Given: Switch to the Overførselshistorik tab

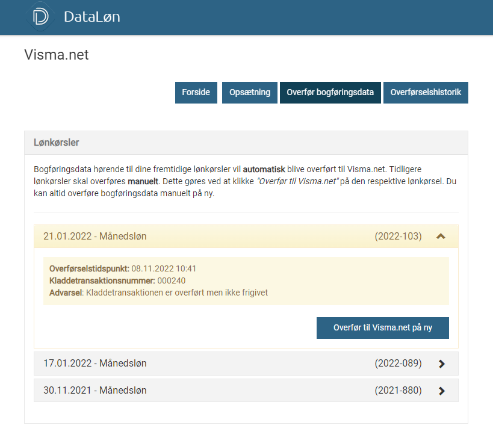Looking at the screenshot, I should click(x=426, y=93).
